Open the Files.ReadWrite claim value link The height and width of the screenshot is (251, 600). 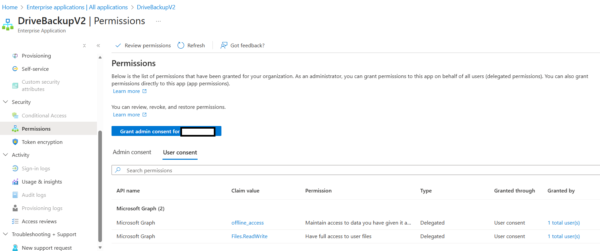[249, 236]
